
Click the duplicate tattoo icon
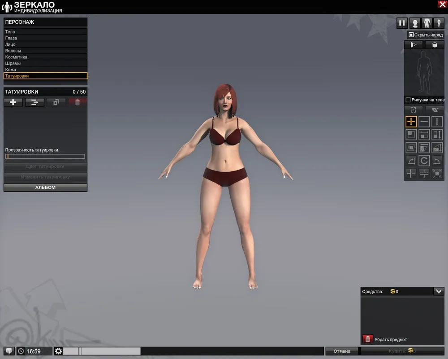(x=56, y=102)
